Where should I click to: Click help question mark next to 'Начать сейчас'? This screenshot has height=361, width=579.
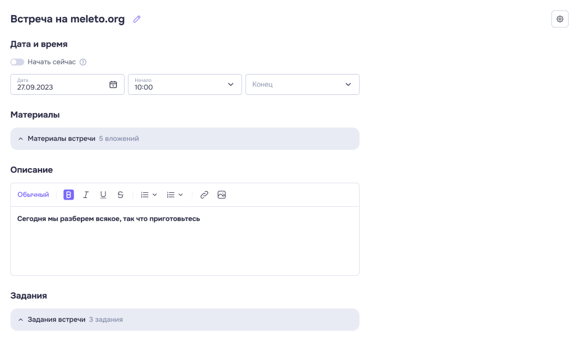click(x=83, y=62)
